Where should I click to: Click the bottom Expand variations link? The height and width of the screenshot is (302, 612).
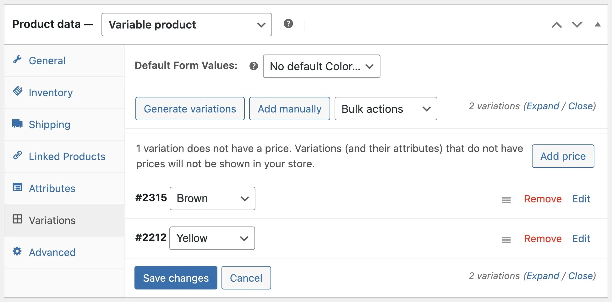pyautogui.click(x=543, y=276)
